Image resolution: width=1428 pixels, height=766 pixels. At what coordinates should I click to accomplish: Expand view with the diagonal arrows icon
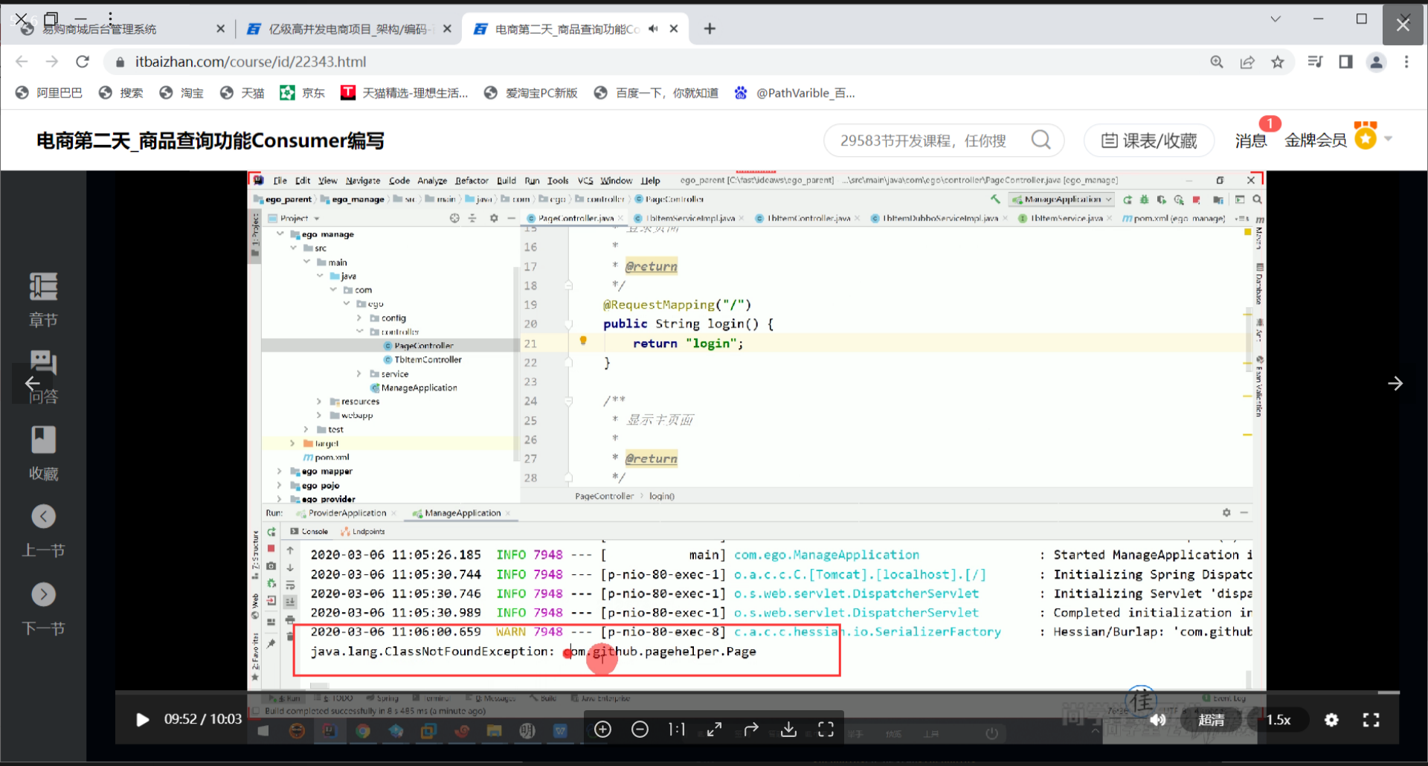point(714,730)
